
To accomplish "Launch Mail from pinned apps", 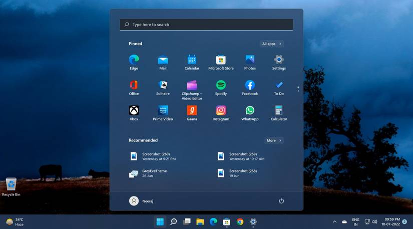I will 163,62.
